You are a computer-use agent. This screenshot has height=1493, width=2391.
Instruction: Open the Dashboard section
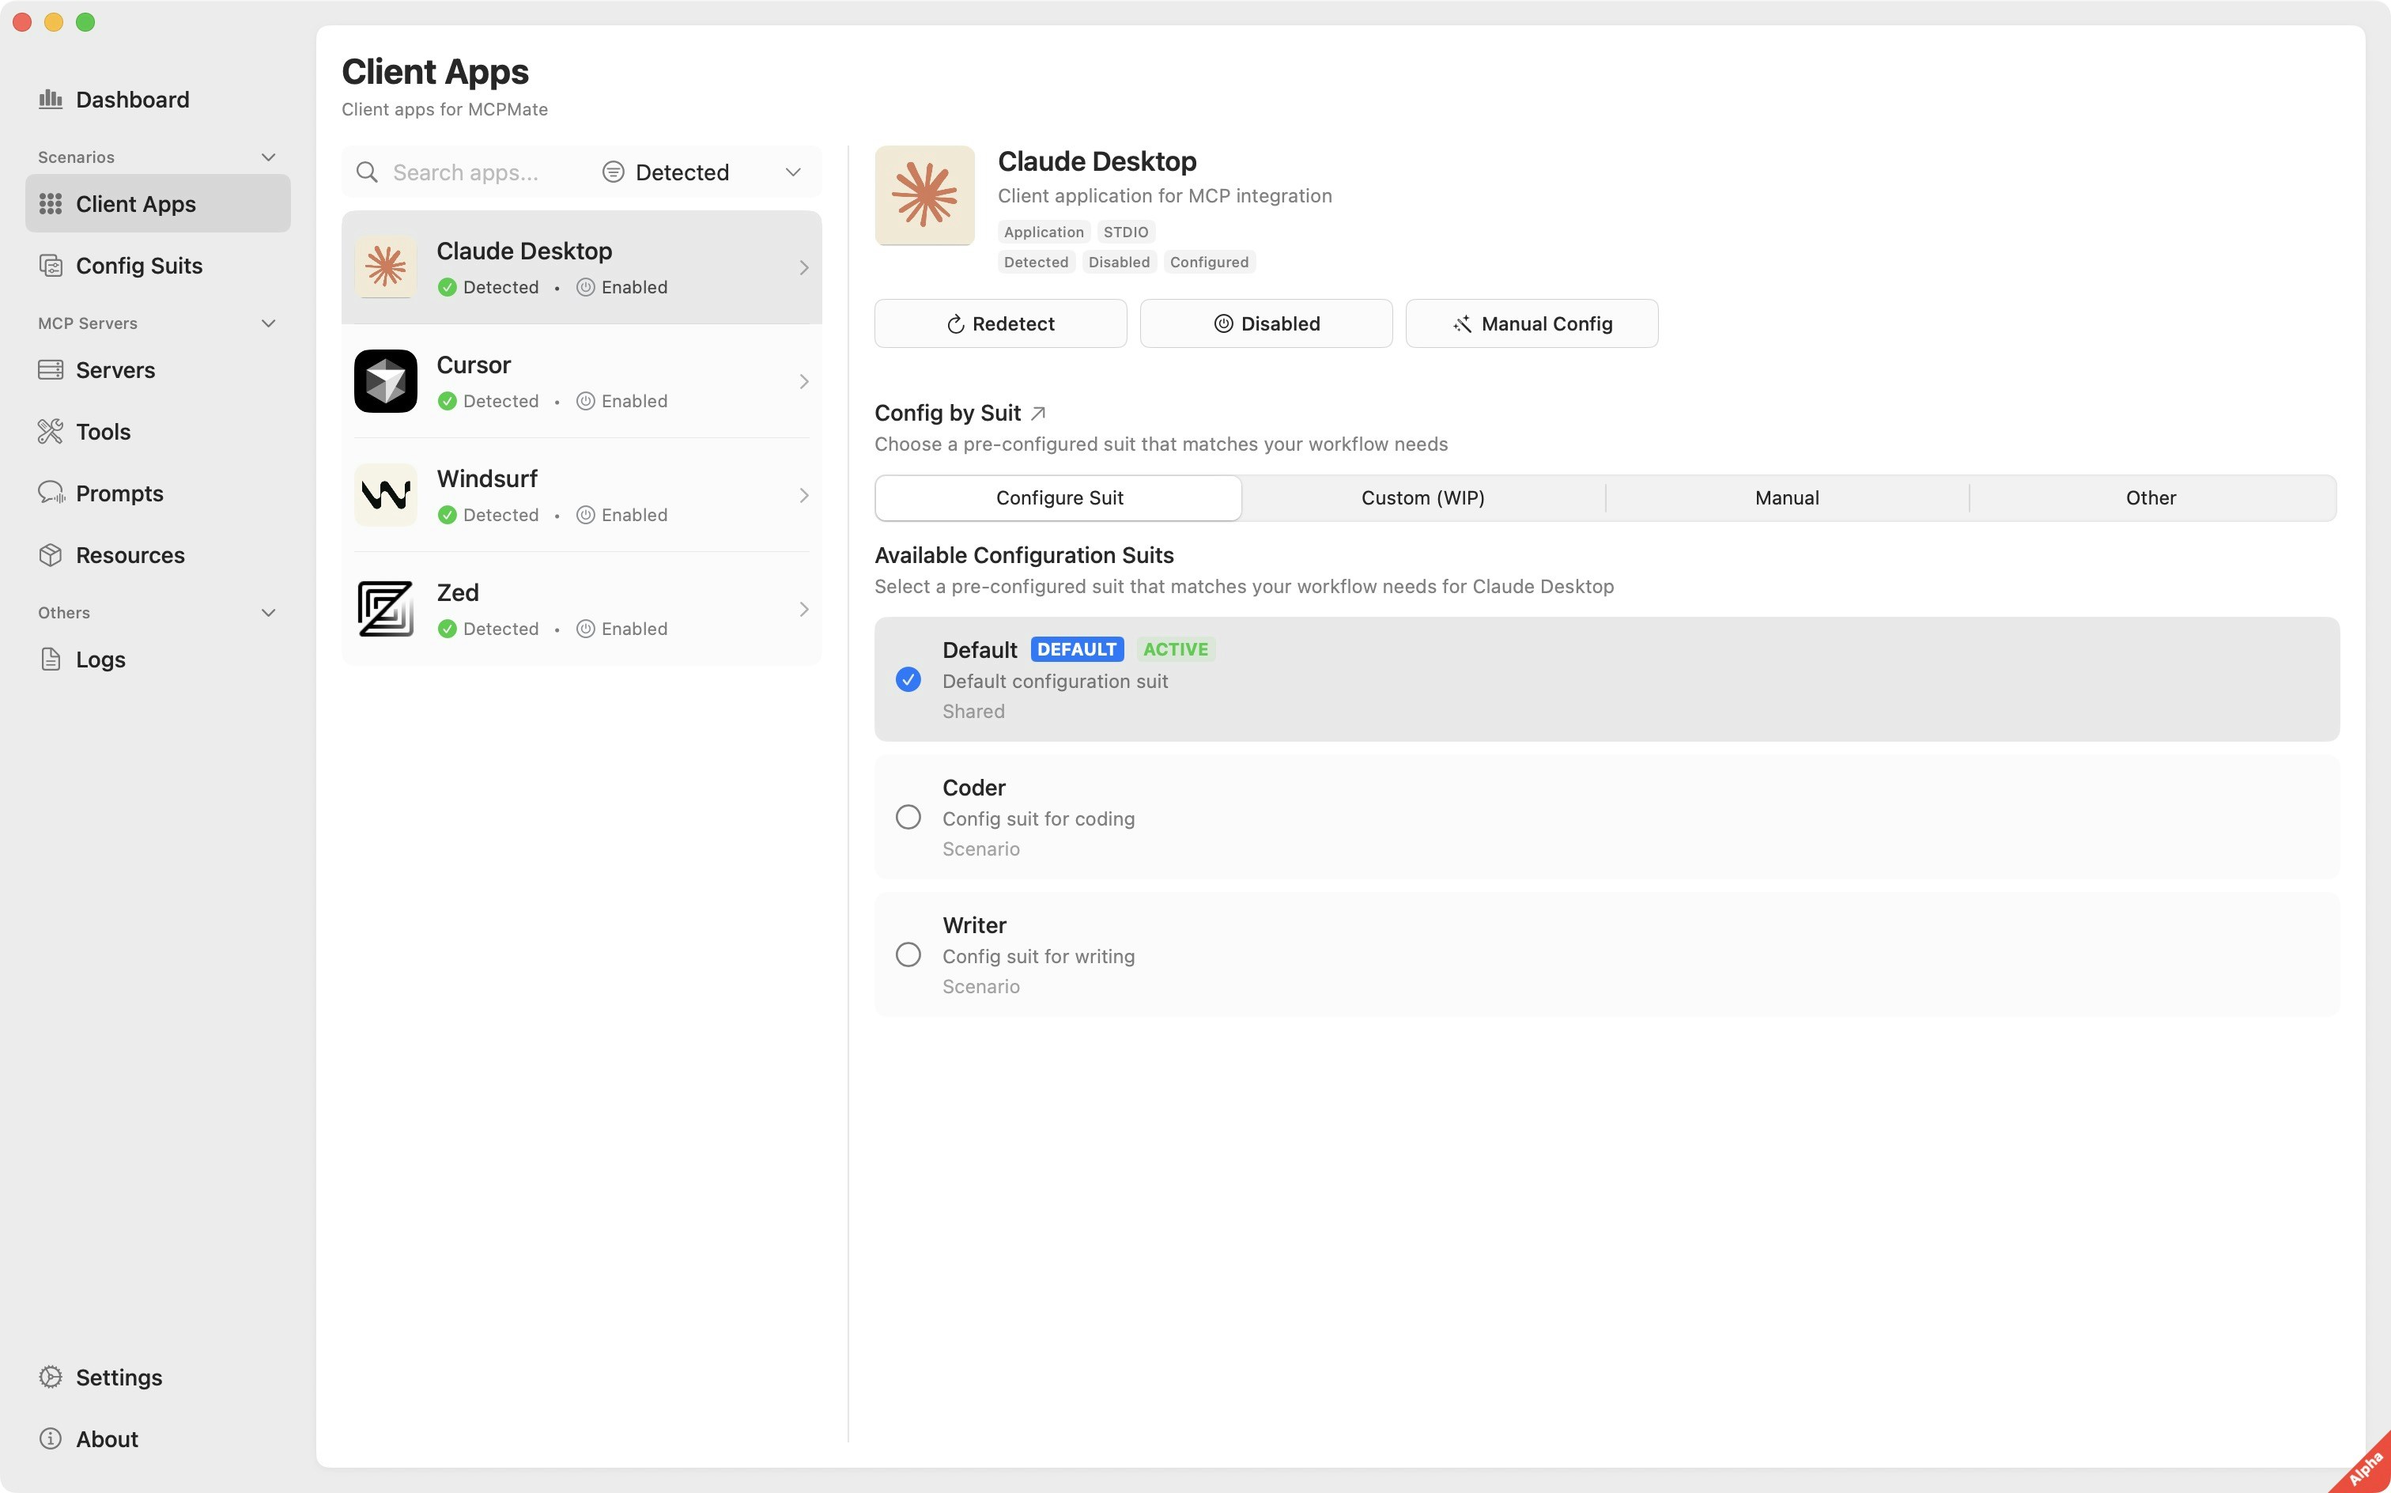click(132, 99)
